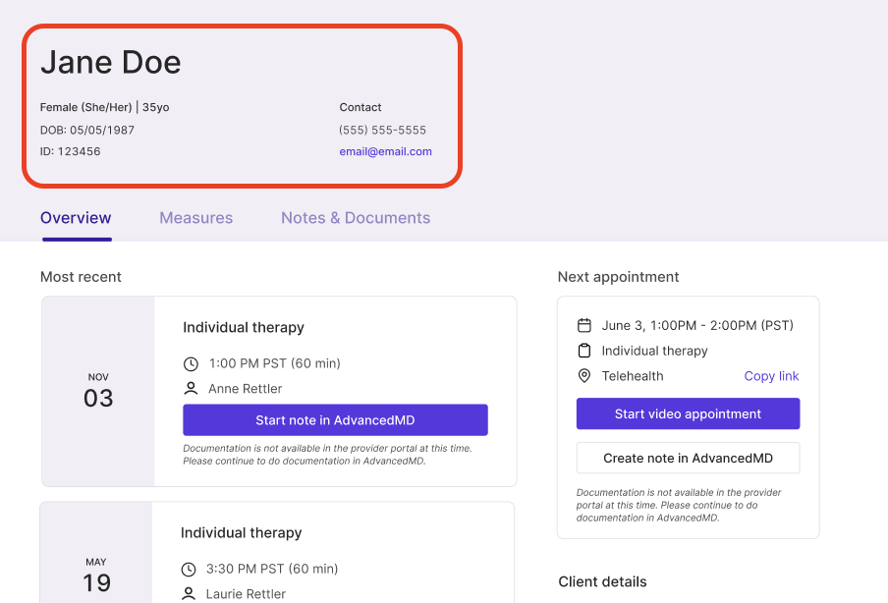Click the Next appointment heading
This screenshot has width=888, height=603.
pos(619,277)
